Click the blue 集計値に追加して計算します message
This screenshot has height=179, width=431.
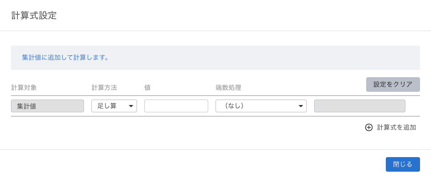[65, 58]
